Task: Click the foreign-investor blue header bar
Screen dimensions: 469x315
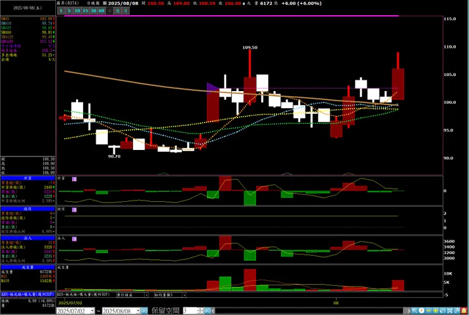Action: click(x=28, y=178)
